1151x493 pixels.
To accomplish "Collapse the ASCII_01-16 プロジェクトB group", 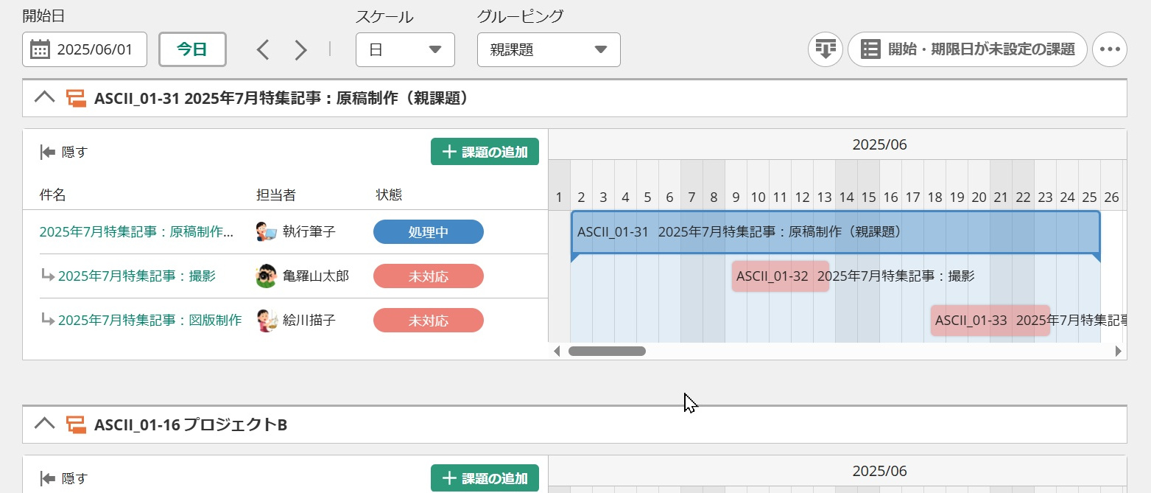I will pos(45,424).
